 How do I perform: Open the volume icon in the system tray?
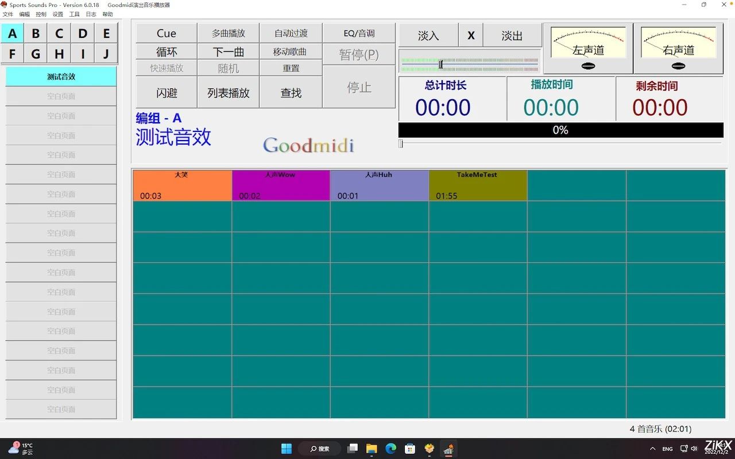[694, 449]
